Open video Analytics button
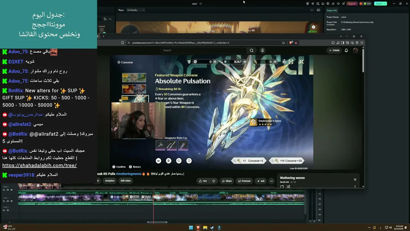This screenshot has height=231, width=410. pyautogui.click(x=110, y=181)
